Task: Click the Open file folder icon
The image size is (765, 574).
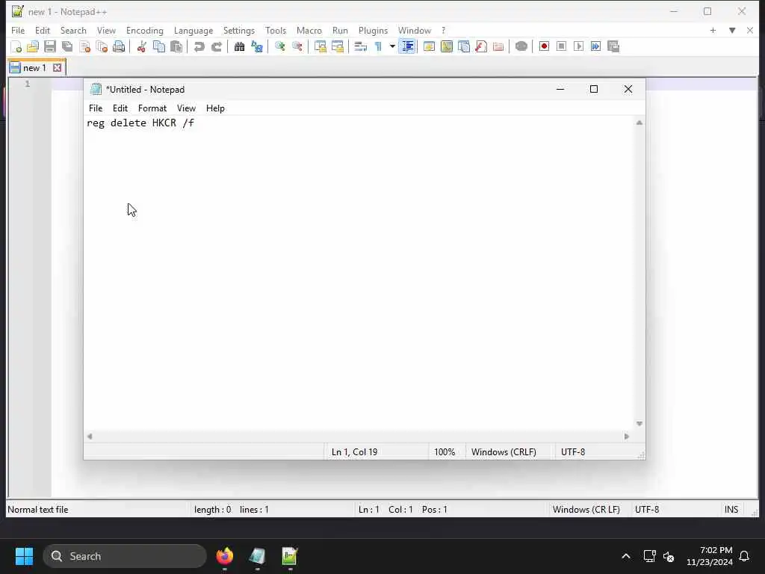Action: click(33, 47)
